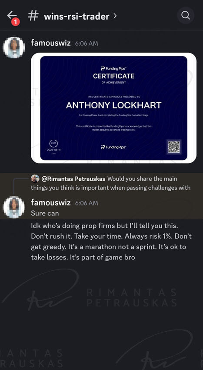Open famouswiz username above 'Sure can'
The width and height of the screenshot is (203, 370).
point(51,202)
